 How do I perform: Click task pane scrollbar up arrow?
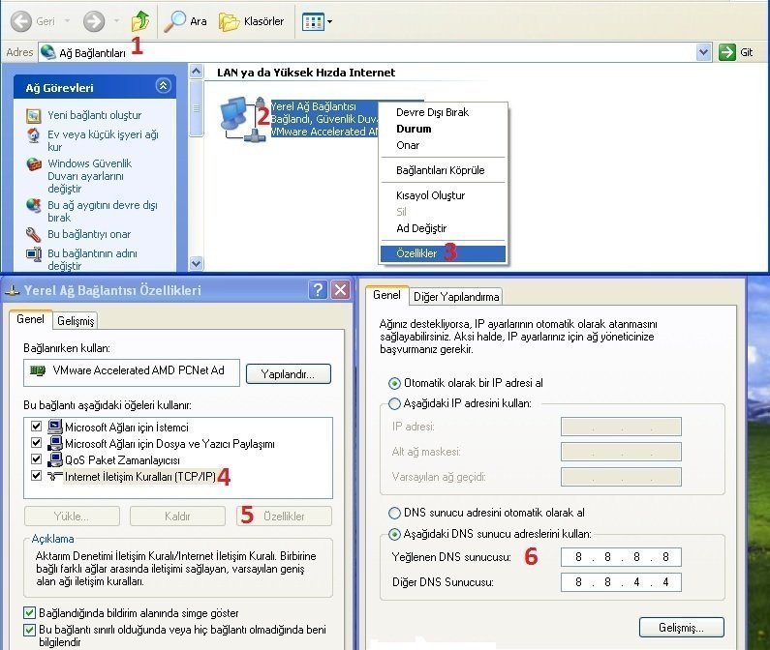(x=196, y=72)
